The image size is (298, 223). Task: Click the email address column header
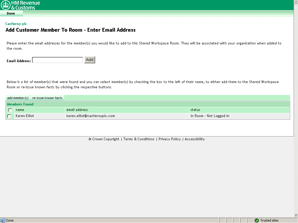[77, 110]
